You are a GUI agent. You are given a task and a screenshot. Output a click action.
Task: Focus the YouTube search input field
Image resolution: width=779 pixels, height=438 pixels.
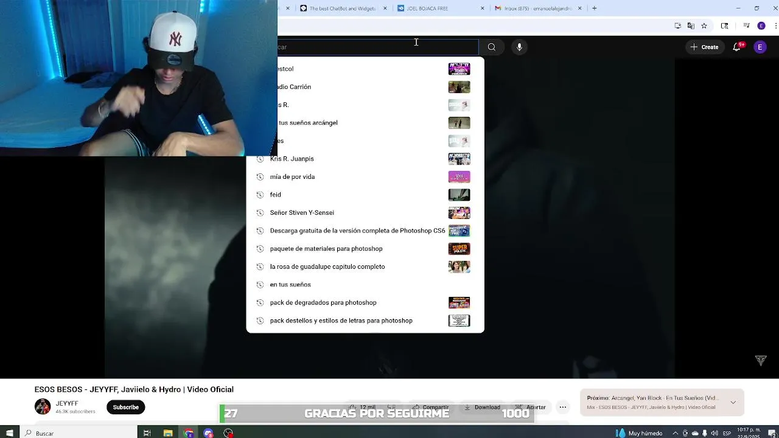pyautogui.click(x=377, y=47)
